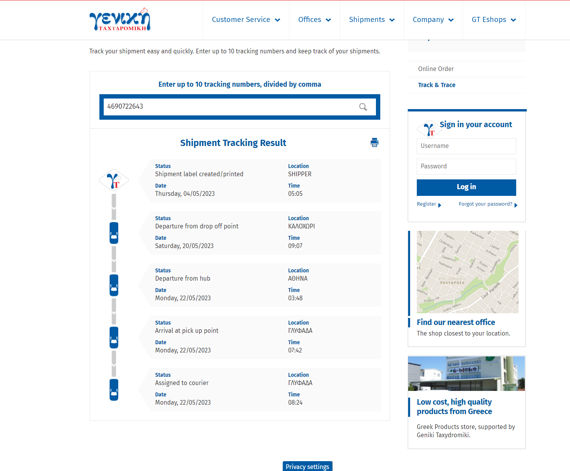Print the shipment tracking result

coord(374,142)
